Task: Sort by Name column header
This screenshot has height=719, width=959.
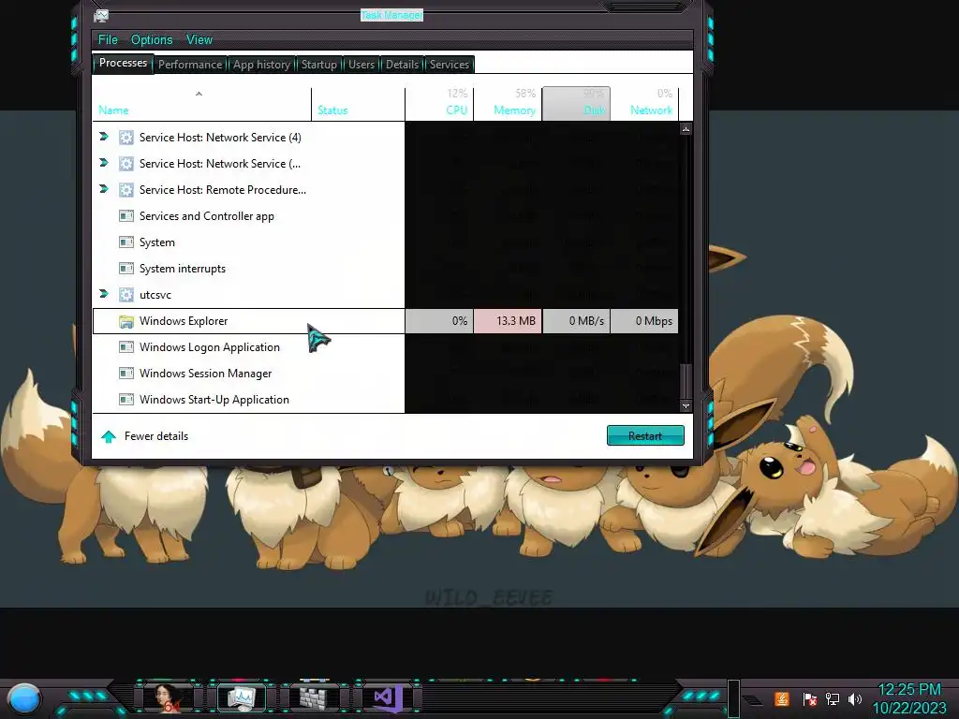Action: click(x=202, y=105)
